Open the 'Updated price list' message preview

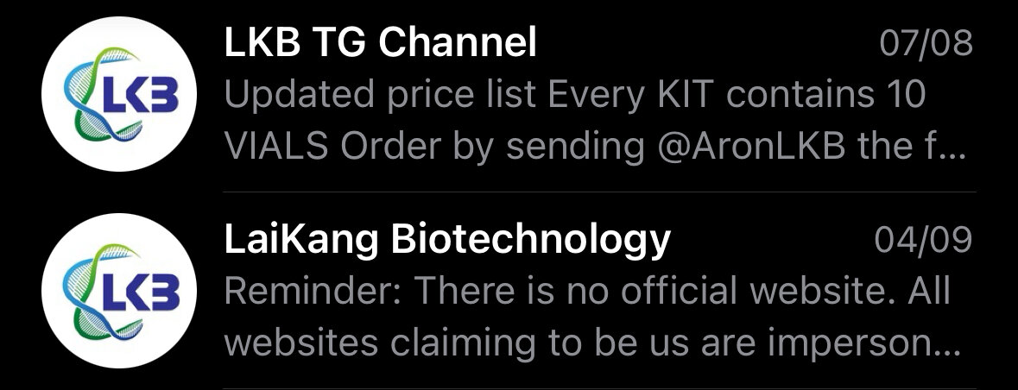pyautogui.click(x=596, y=121)
